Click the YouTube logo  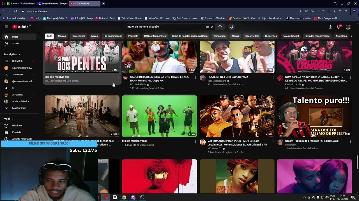(x=20, y=27)
